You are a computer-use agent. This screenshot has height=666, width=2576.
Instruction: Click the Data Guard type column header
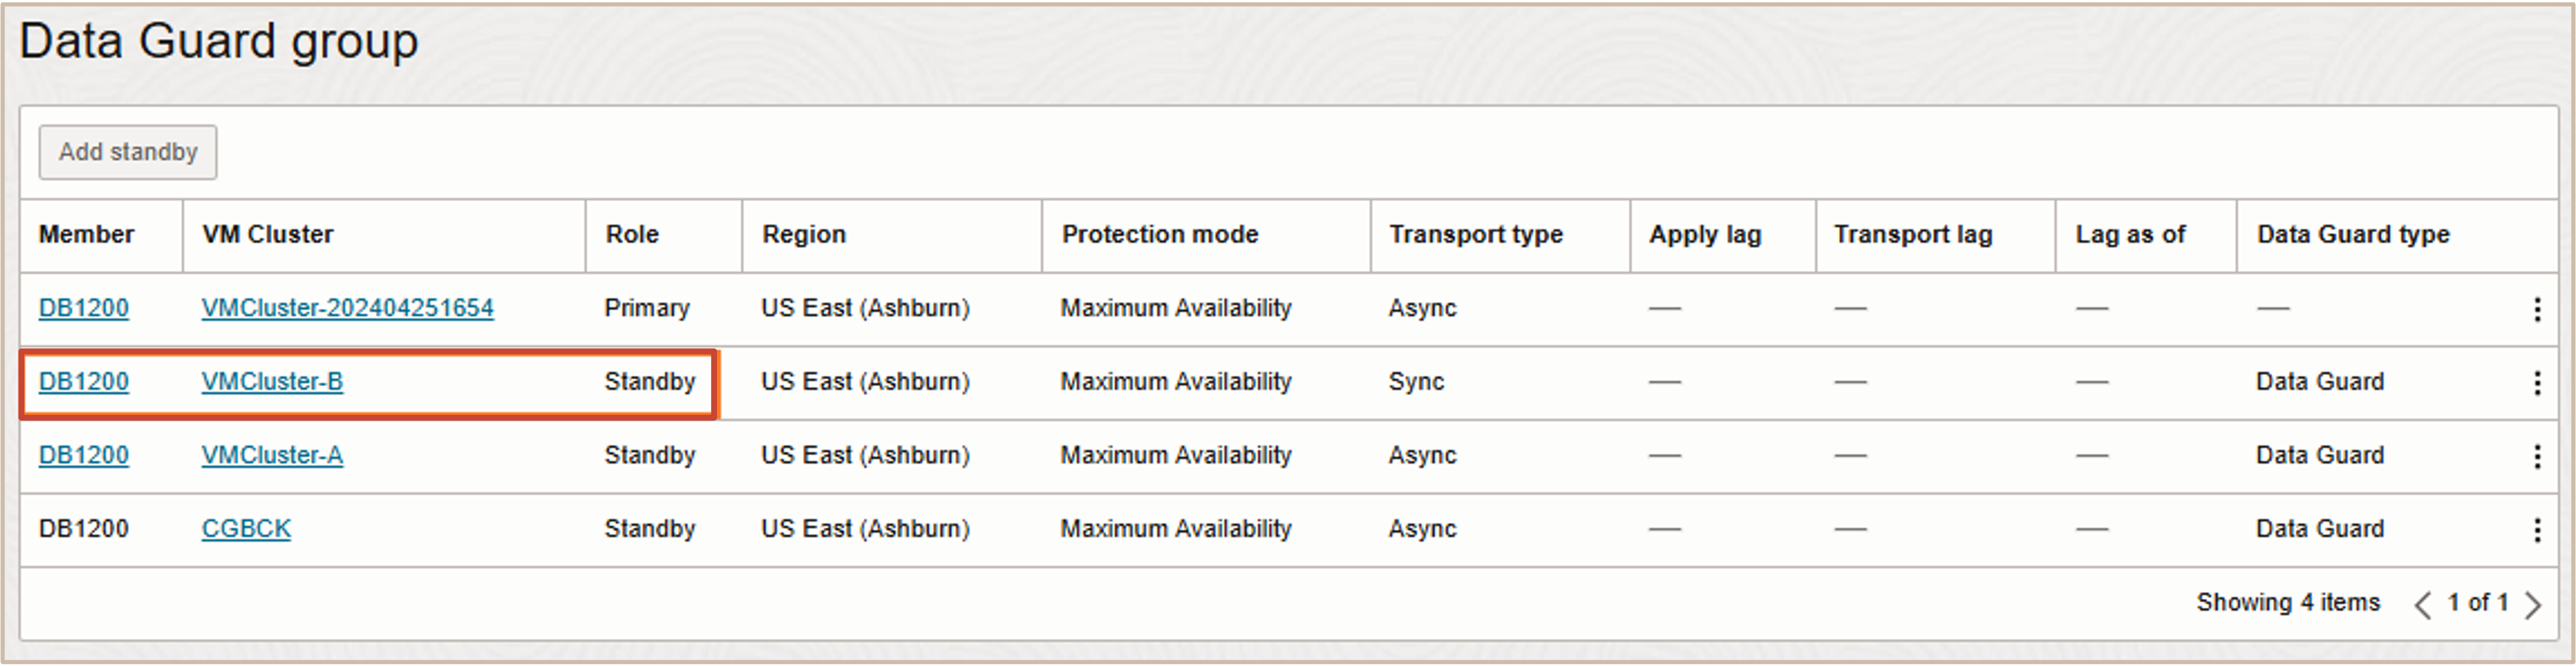(x=2352, y=234)
